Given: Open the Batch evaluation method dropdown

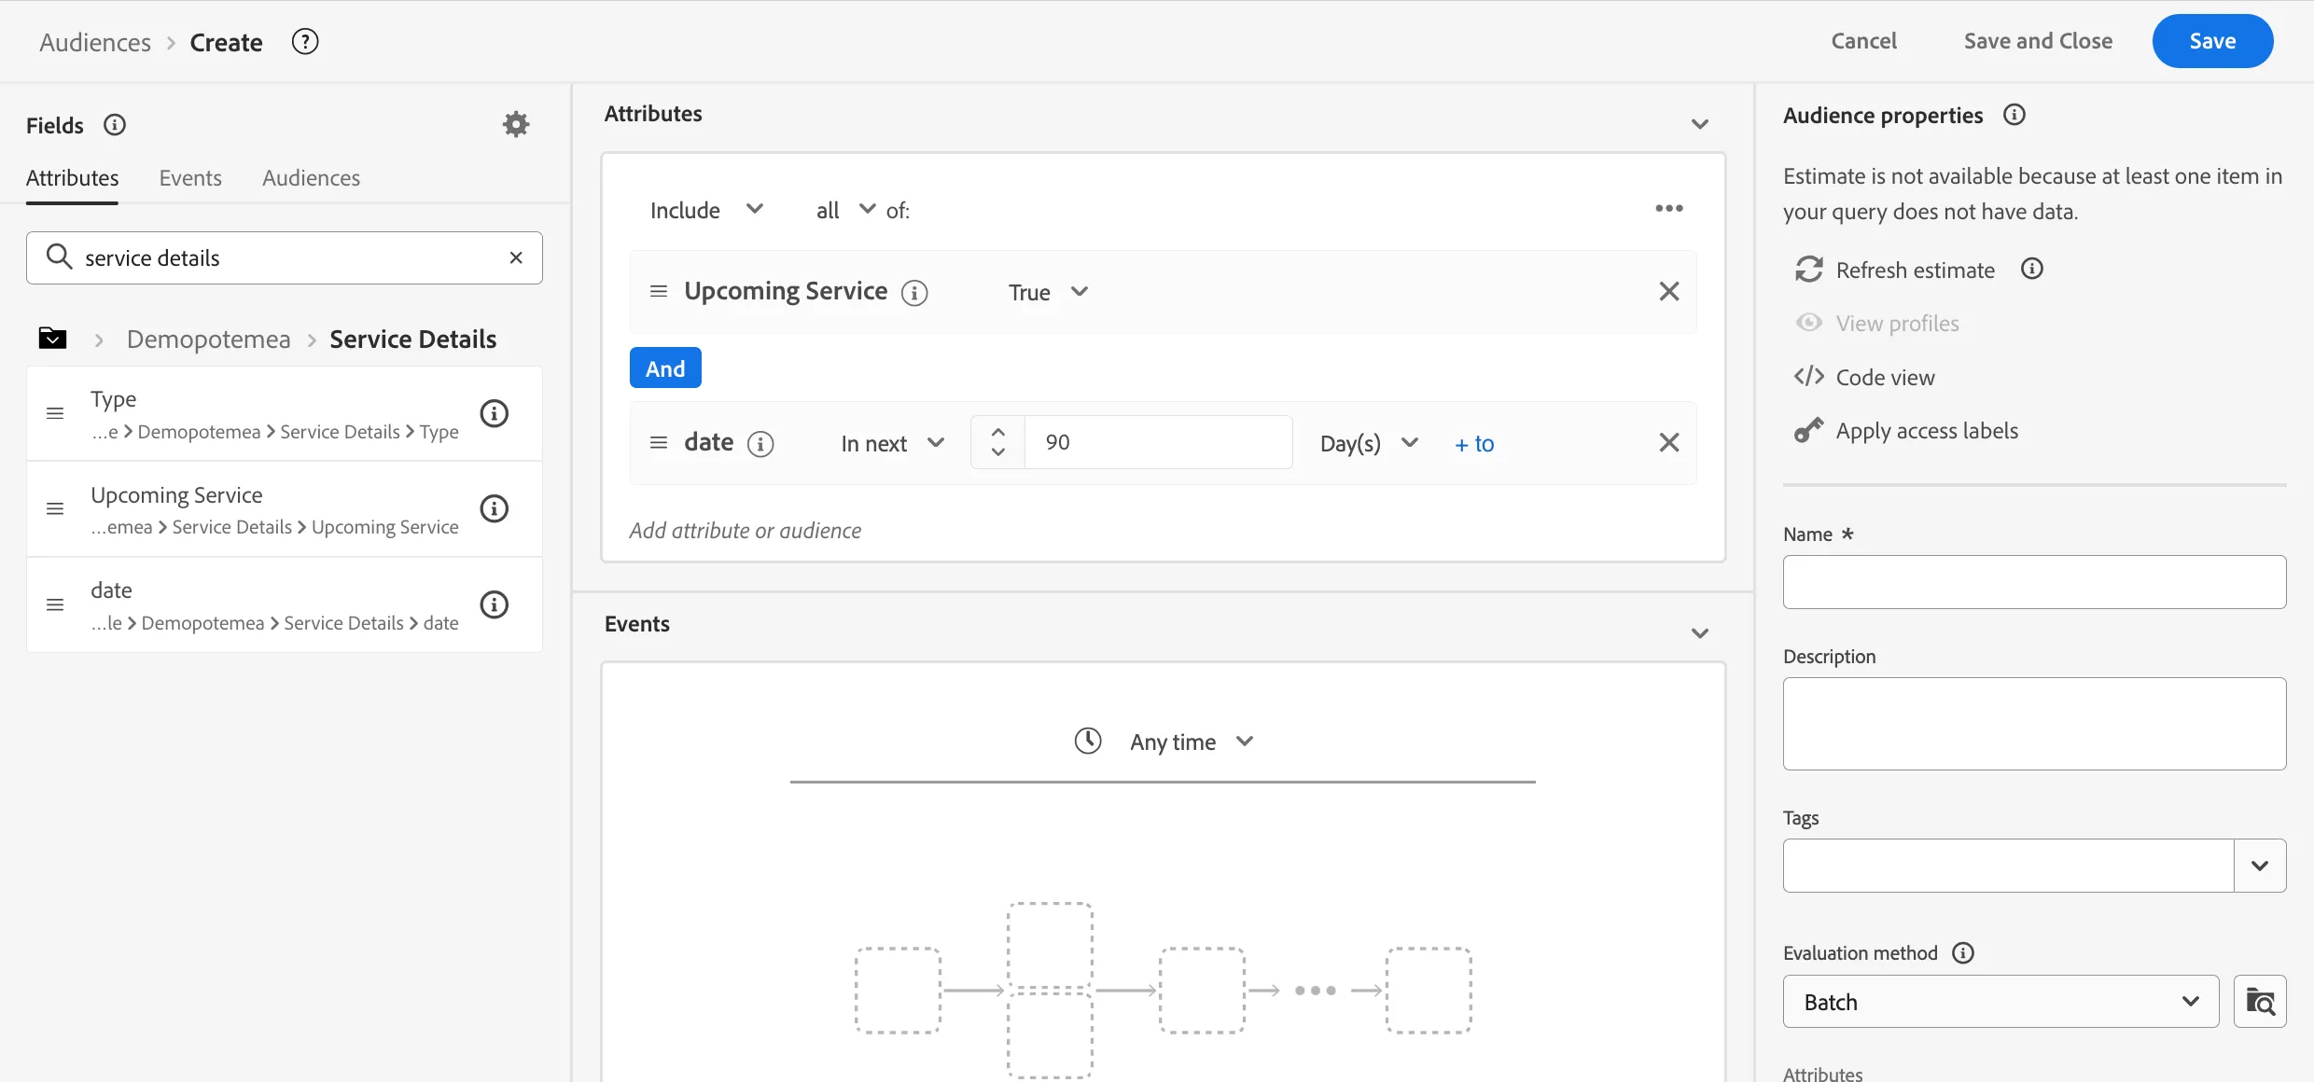Looking at the screenshot, I should (2000, 1002).
